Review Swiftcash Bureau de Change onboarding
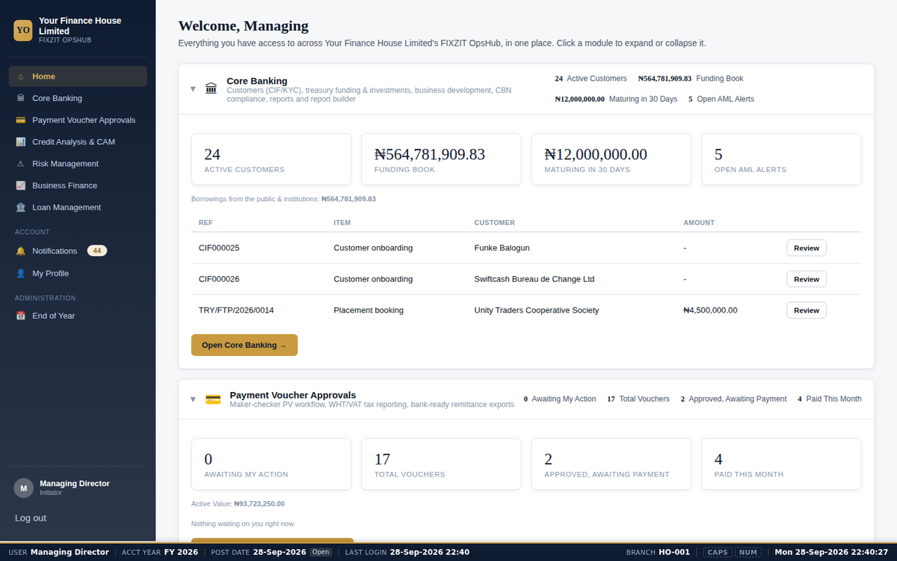Image resolution: width=897 pixels, height=561 pixels. 807,279
